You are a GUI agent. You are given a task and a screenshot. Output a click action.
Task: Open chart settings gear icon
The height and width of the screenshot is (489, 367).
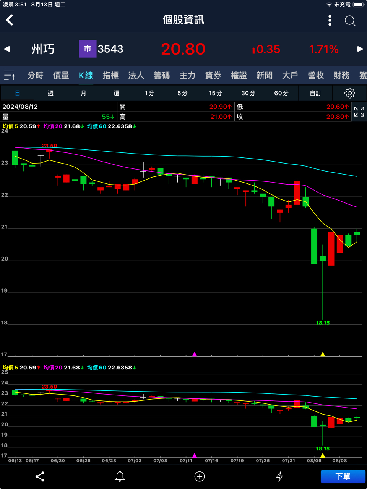point(349,93)
